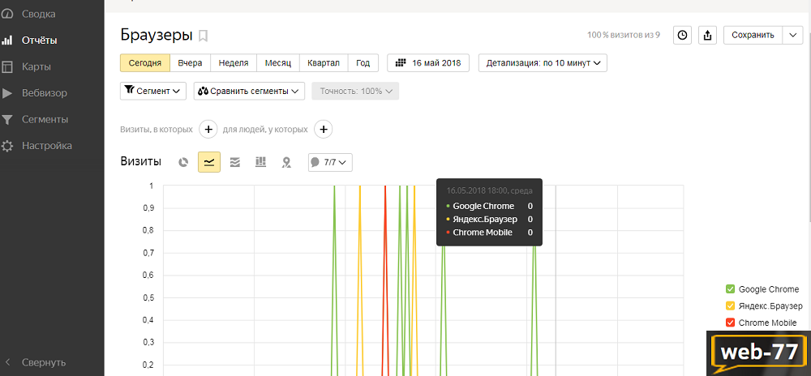The width and height of the screenshot is (811, 376).
Task: Switch to column chart view
Action: (x=260, y=162)
